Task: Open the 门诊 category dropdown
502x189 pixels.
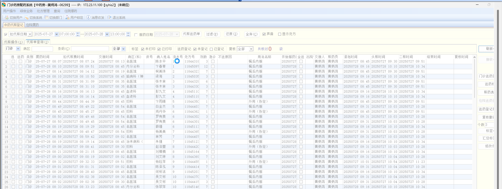Action: pos(18,49)
